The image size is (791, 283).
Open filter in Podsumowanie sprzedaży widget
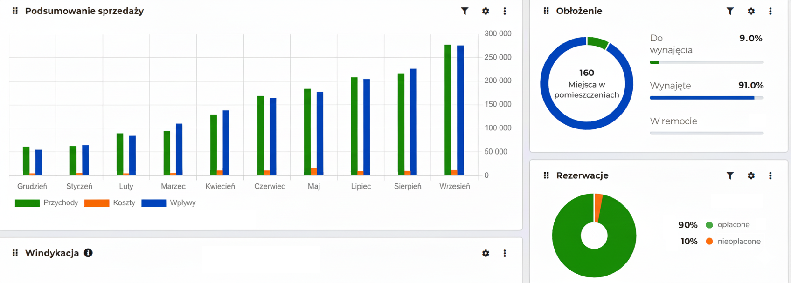pos(465,11)
